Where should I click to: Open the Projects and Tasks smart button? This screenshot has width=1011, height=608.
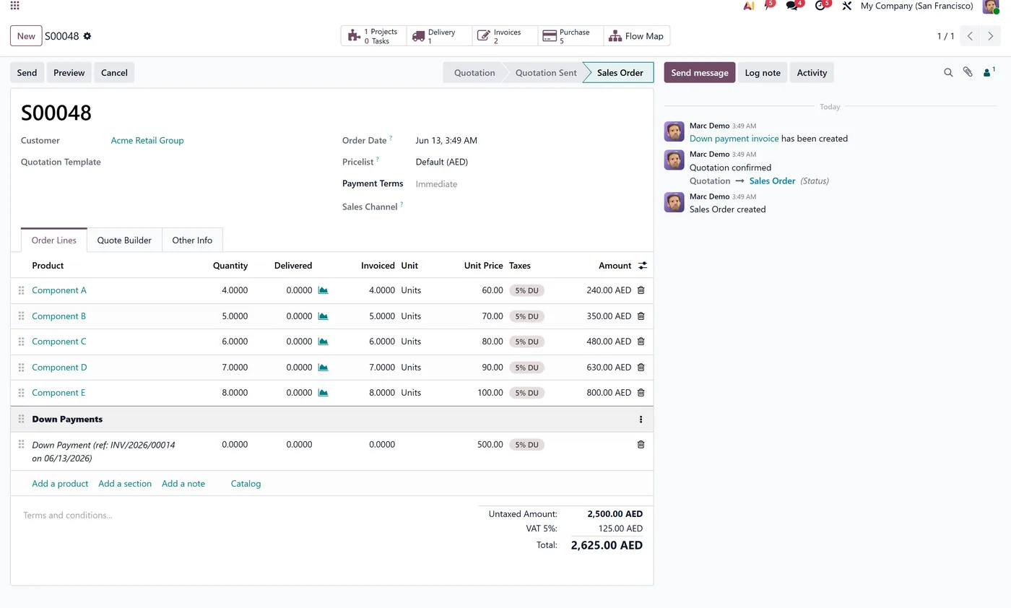tap(373, 36)
